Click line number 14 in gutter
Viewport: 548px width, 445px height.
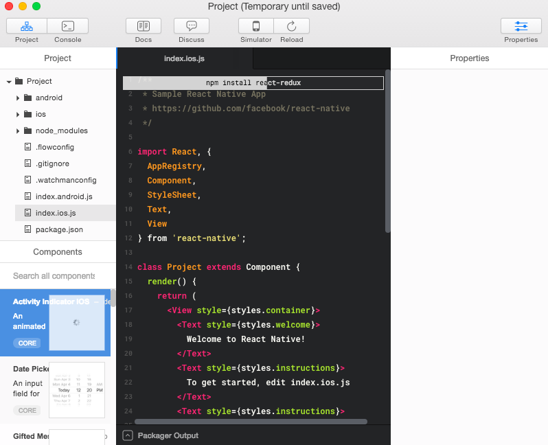click(128, 267)
